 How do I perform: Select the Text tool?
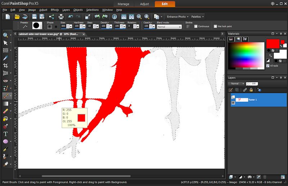[5, 134]
